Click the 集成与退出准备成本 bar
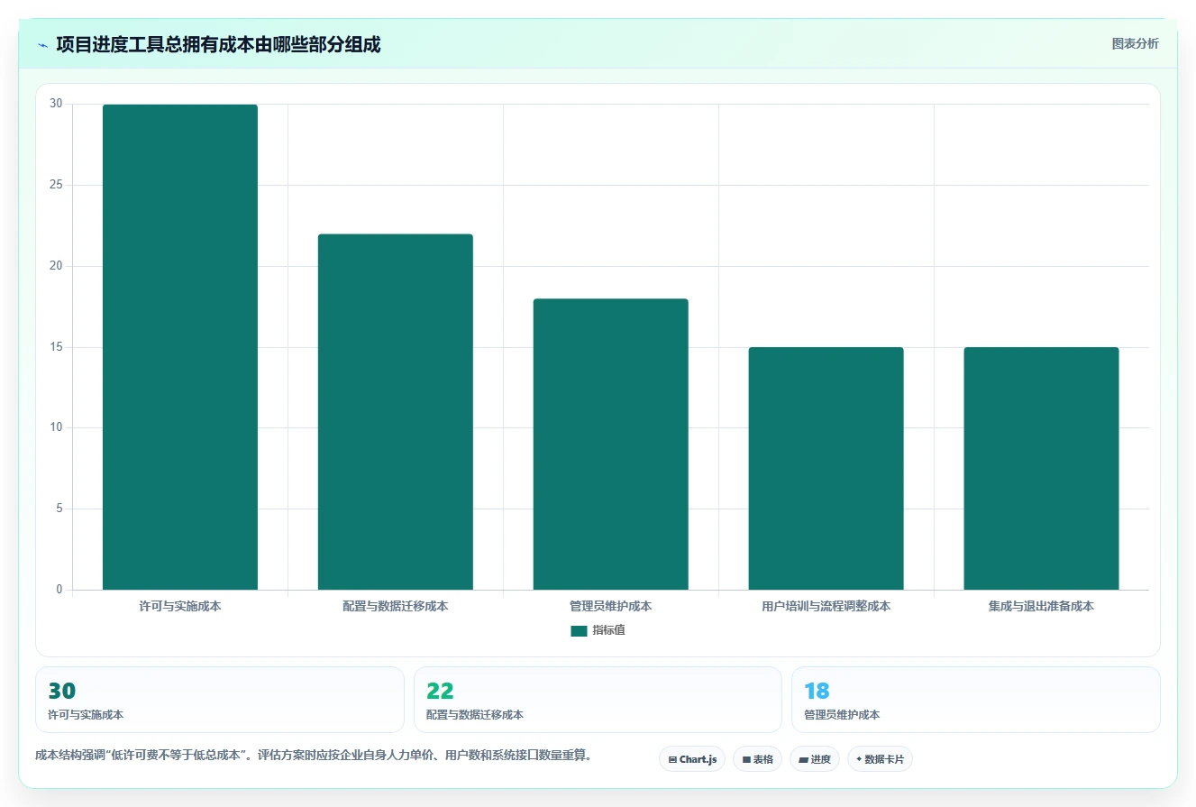This screenshot has width=1196, height=807. click(x=1041, y=469)
